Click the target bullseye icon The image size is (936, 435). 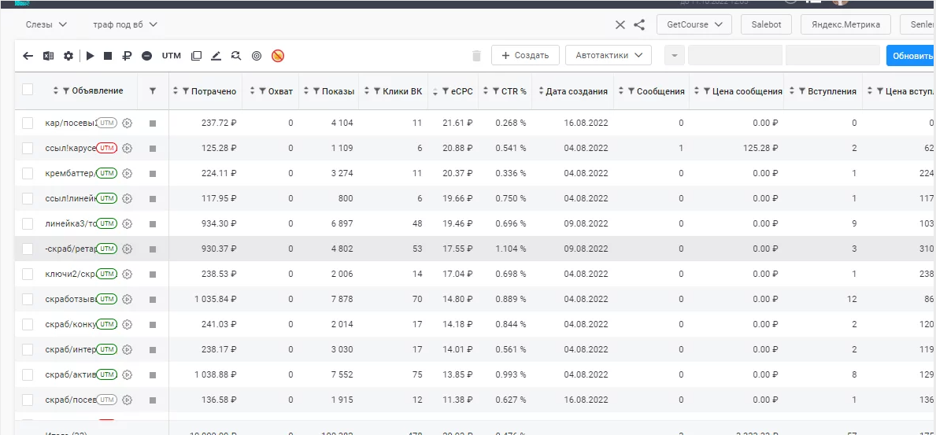click(x=257, y=56)
